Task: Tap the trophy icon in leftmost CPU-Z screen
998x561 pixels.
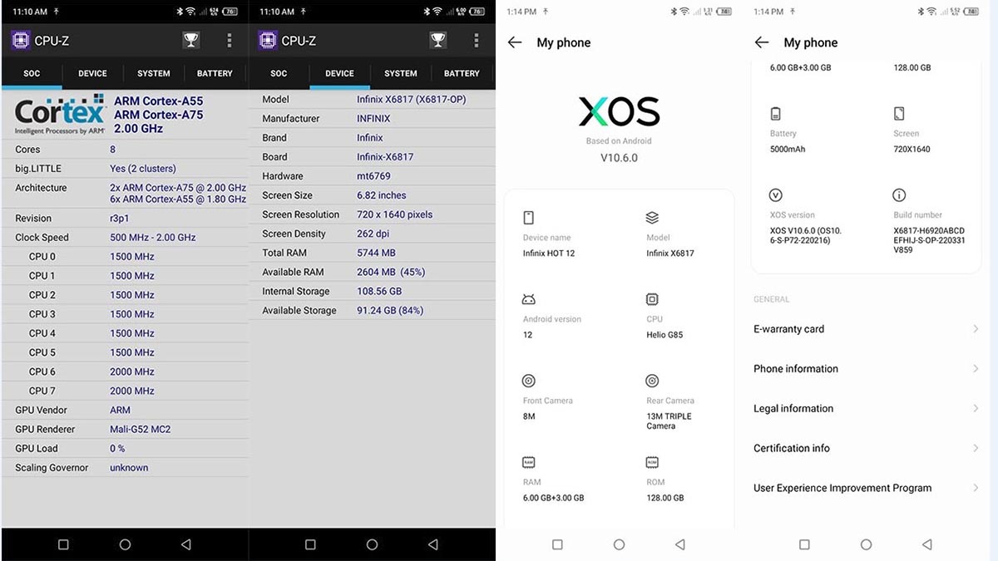Action: 190,41
